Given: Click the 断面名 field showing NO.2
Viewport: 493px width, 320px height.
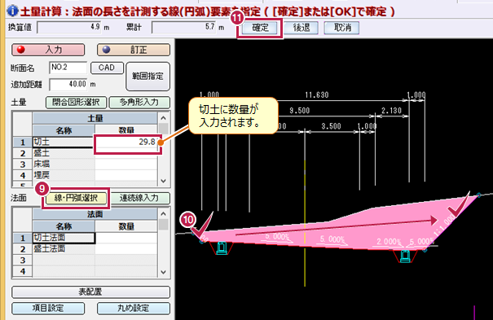Looking at the screenshot, I should [68, 68].
